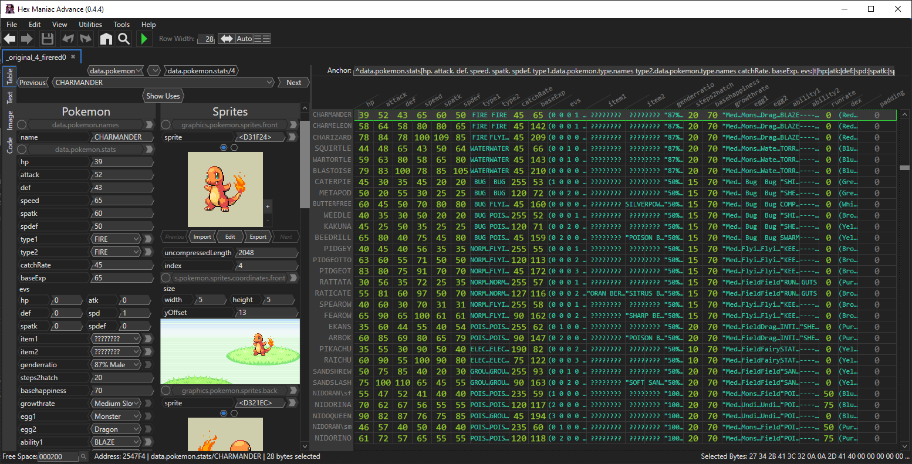Open the type1 FIRE dropdown

click(117, 239)
